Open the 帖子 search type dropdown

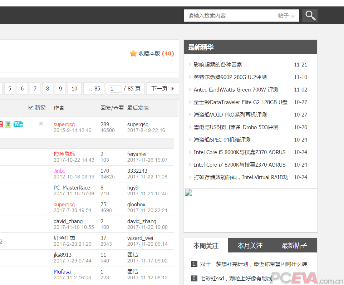[286, 15]
